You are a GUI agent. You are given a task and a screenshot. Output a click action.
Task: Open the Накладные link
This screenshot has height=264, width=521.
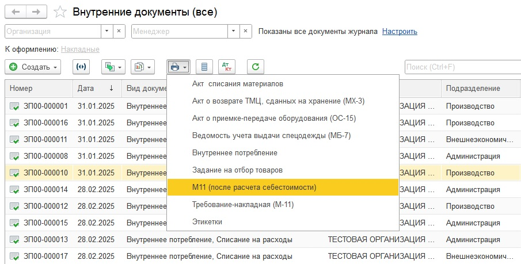(80, 49)
